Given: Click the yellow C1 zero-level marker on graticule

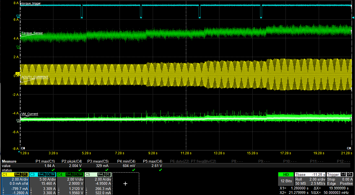Looking at the screenshot, I should pyautogui.click(x=17, y=74).
